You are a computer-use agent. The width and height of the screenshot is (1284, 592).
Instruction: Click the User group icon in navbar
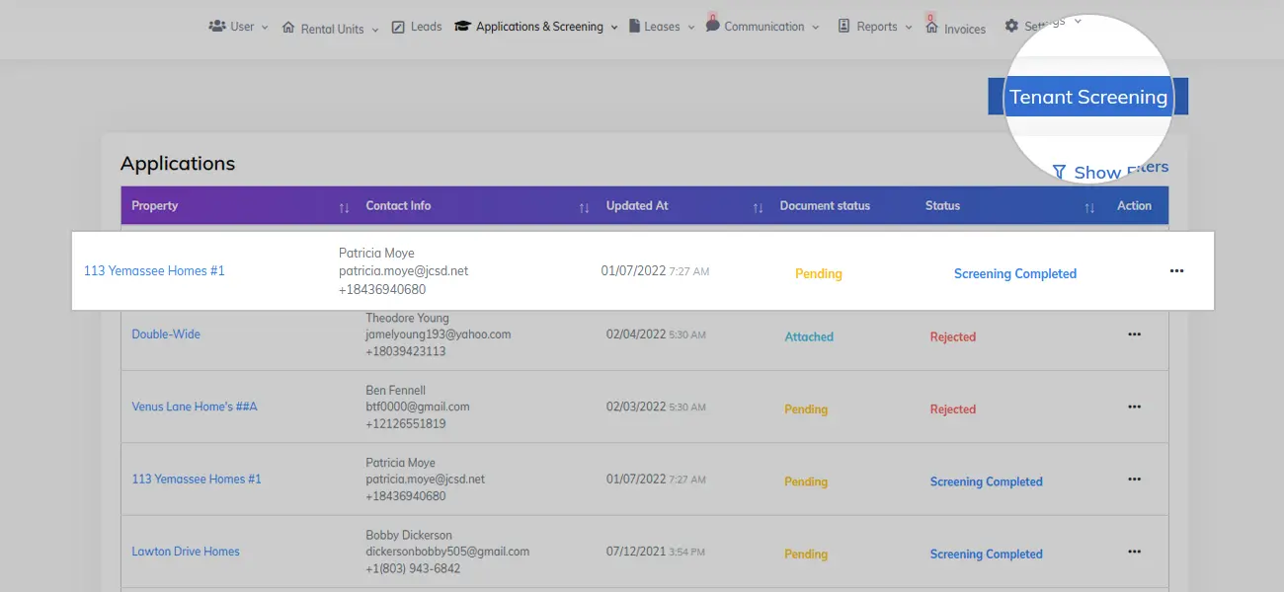[218, 26]
